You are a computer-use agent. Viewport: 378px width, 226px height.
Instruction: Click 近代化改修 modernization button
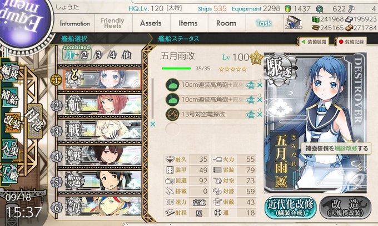291,208
